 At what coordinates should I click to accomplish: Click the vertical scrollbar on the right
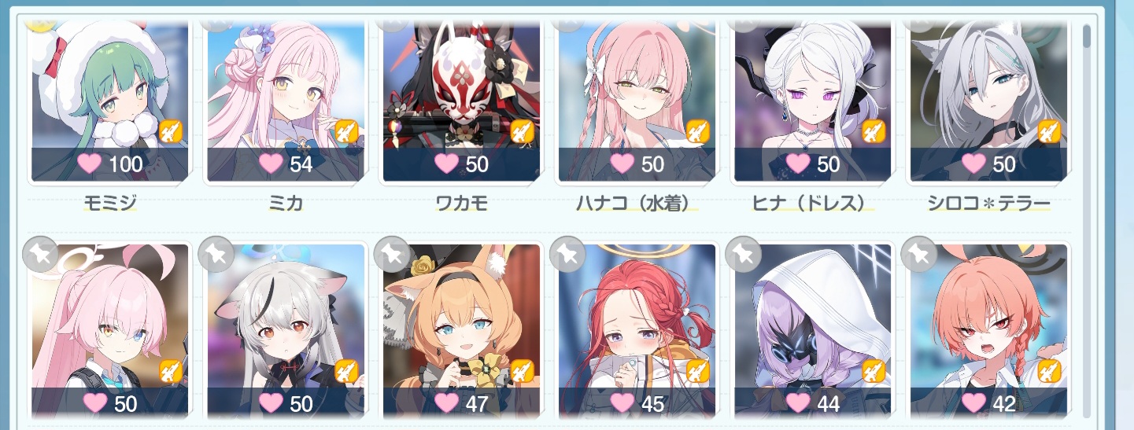click(x=1087, y=220)
